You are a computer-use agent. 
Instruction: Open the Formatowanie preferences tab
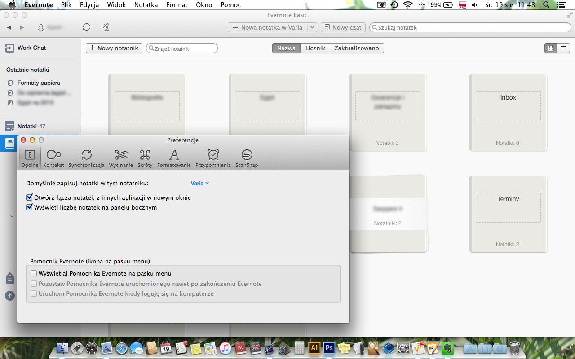coord(174,158)
